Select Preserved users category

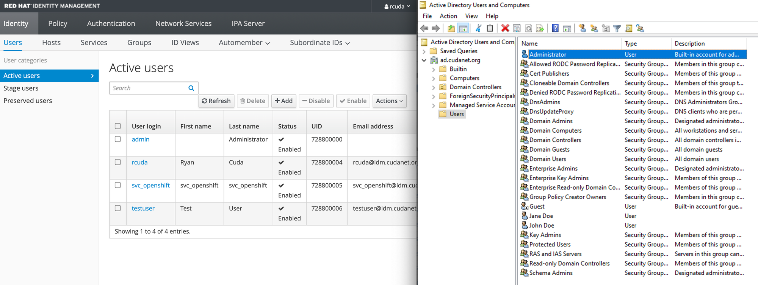28,101
